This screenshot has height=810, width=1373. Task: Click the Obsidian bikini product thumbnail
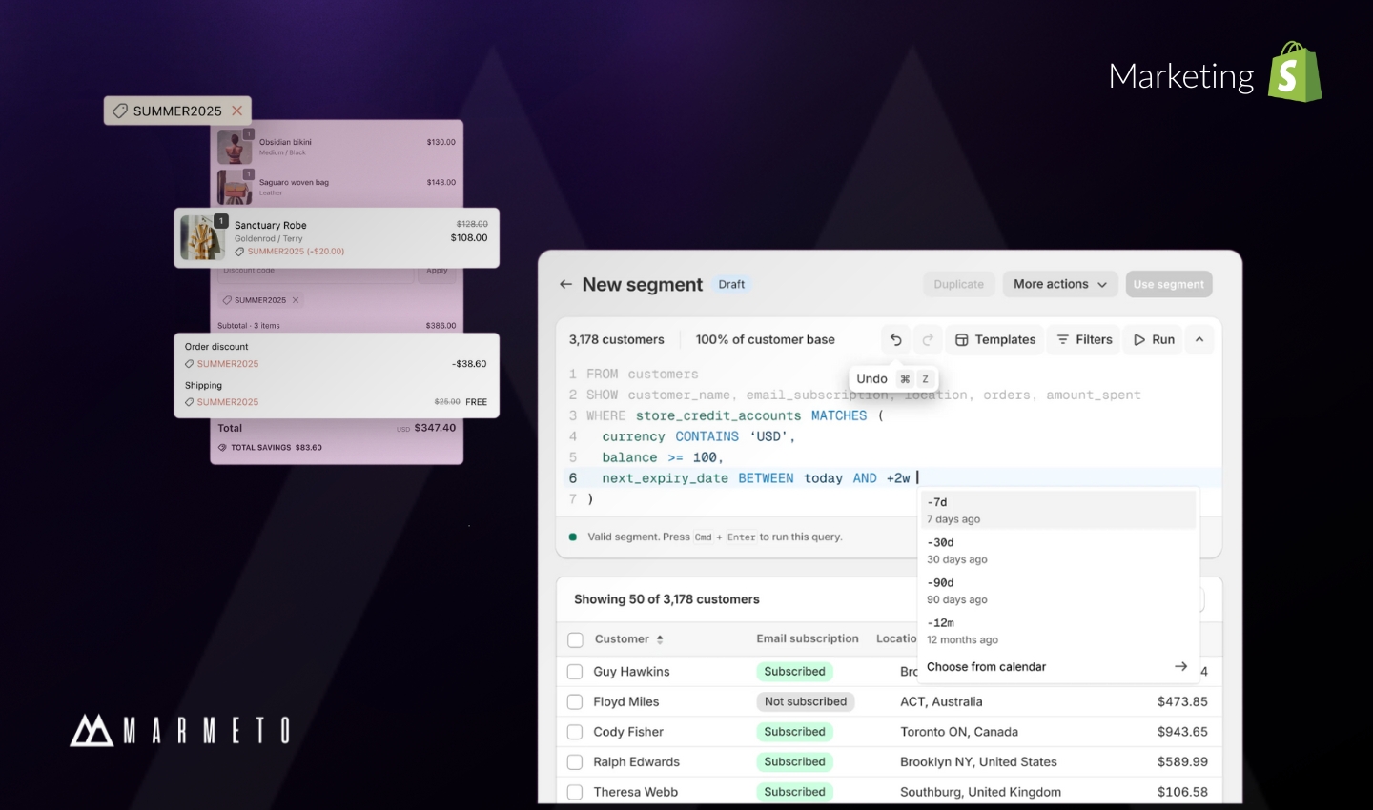tap(235, 147)
